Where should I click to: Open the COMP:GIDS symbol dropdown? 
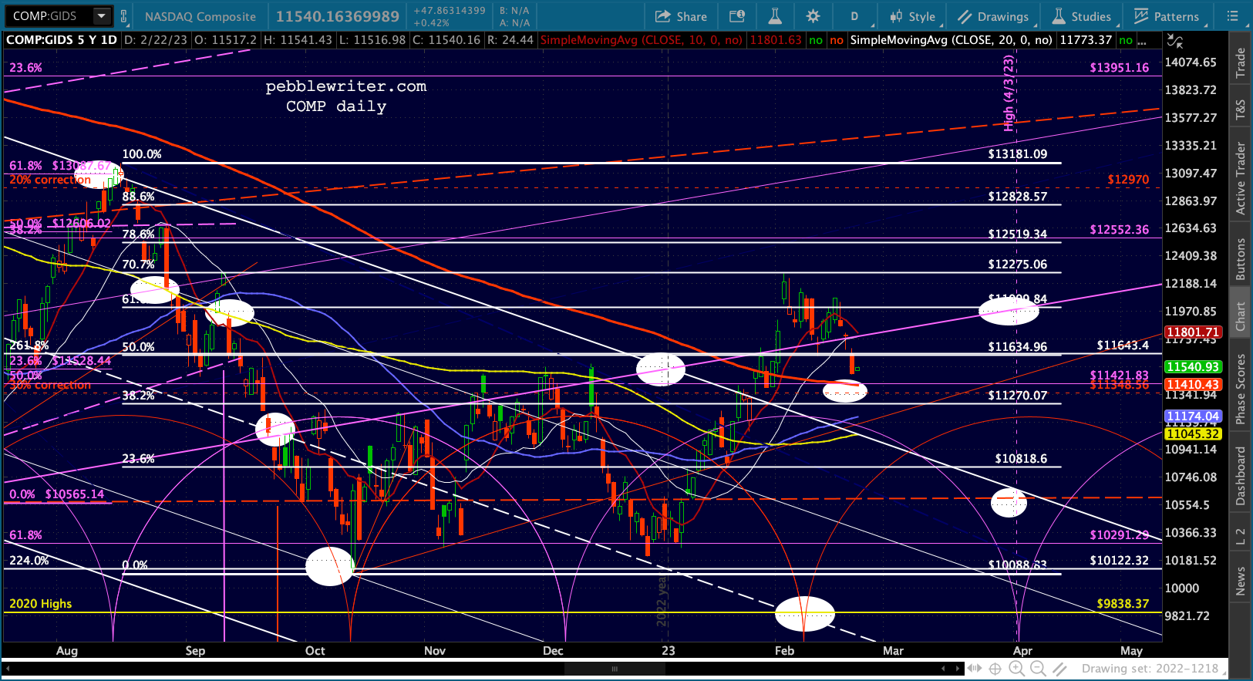pos(101,16)
